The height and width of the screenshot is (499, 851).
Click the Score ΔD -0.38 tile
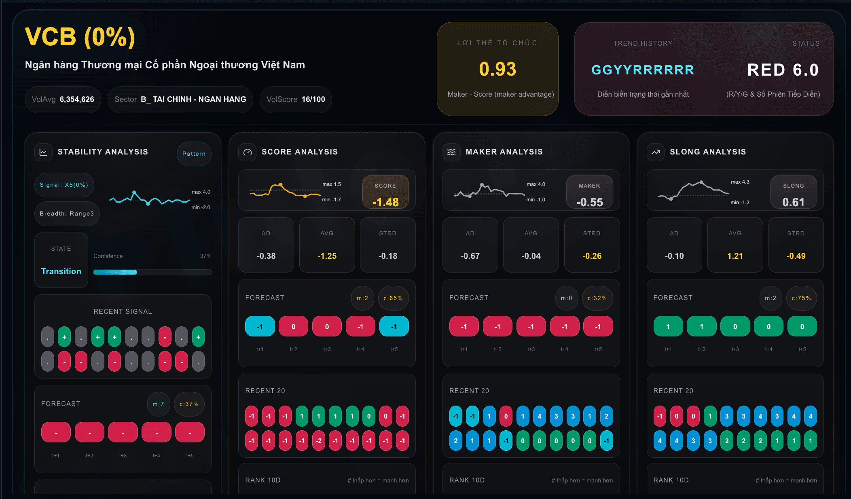click(x=266, y=245)
